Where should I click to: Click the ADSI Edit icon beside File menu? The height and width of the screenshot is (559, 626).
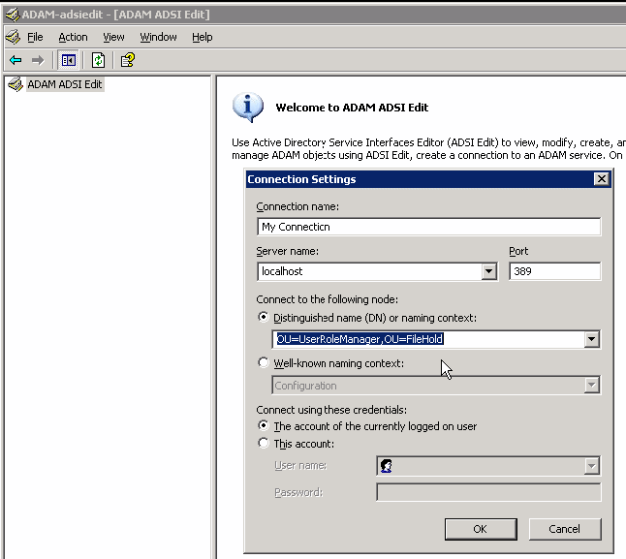pyautogui.click(x=13, y=37)
